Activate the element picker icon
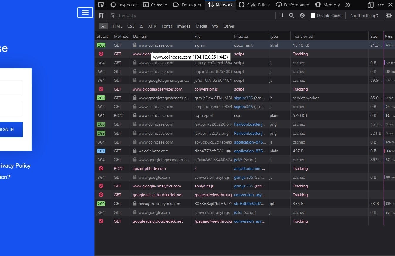The image size is (395, 256). pos(101,5)
